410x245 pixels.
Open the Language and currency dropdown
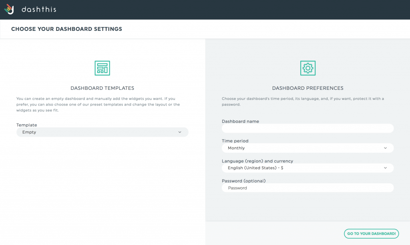point(308,168)
